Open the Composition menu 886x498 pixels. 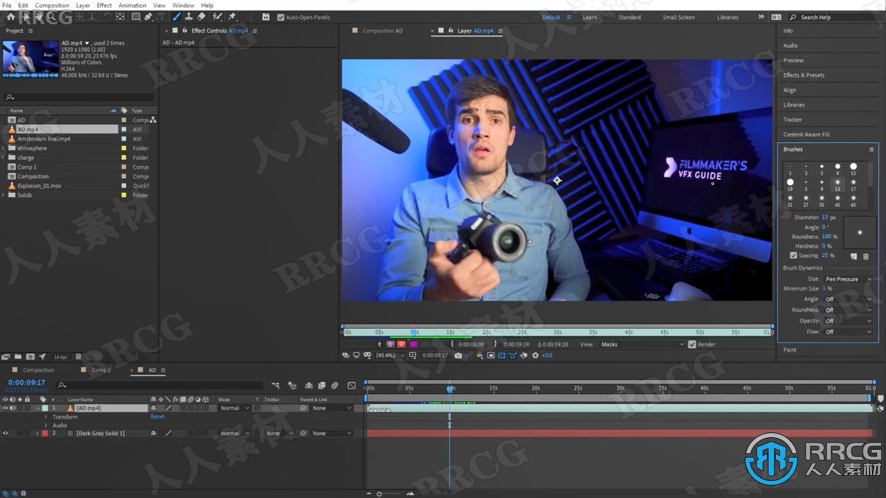[x=52, y=5]
